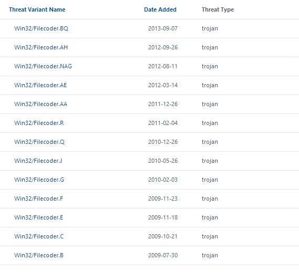This screenshot has width=299, height=272.
Task: Open Win32/Filecoder.G variant page
Action: coord(39,180)
